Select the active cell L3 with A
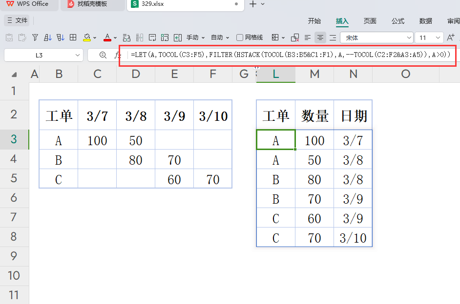Viewport: 460px width, 304px height. (276, 140)
